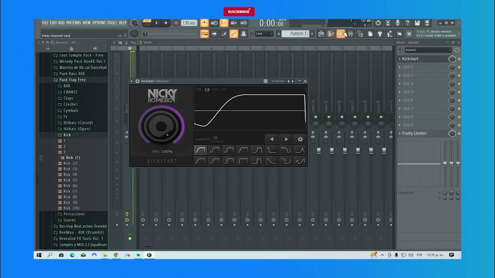Collapse the Pack Trap Free folder
This screenshot has height=278, width=495.
coord(72,80)
